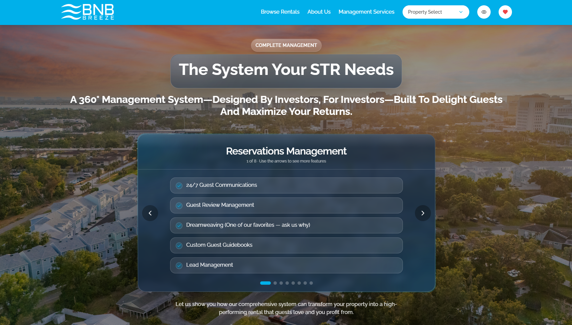Open favorites with the red heart icon
The image size is (572, 325).
505,12
